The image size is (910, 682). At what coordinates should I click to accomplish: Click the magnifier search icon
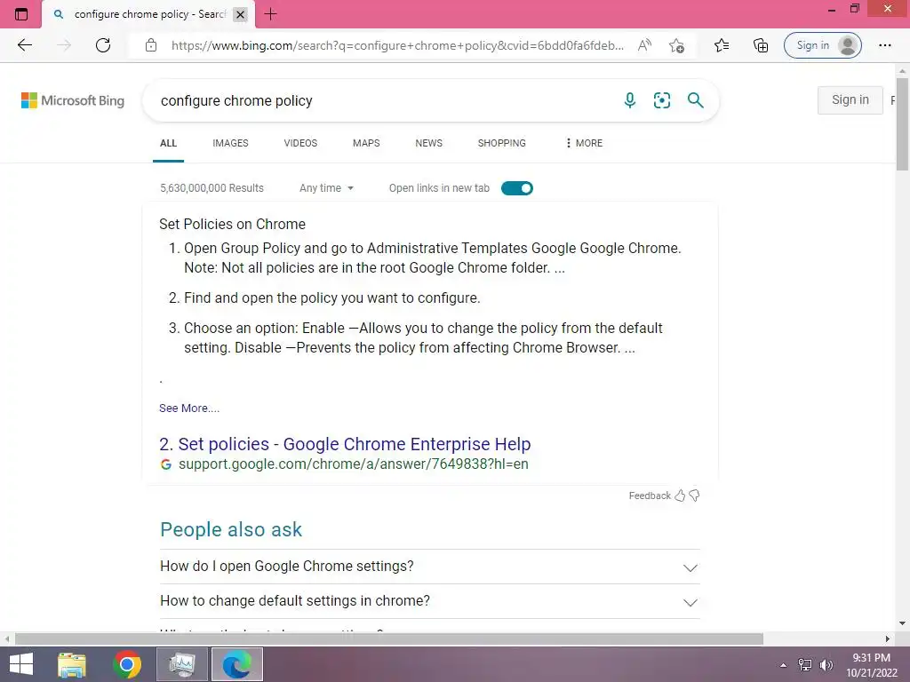tap(695, 100)
